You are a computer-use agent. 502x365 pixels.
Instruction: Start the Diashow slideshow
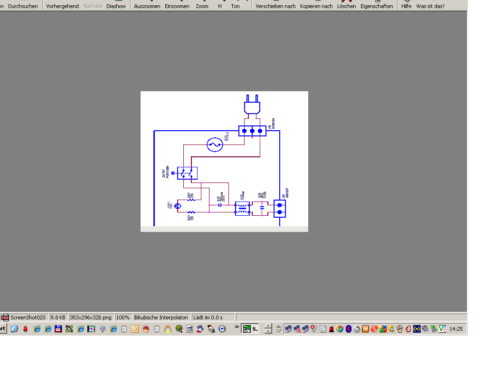pos(116,6)
